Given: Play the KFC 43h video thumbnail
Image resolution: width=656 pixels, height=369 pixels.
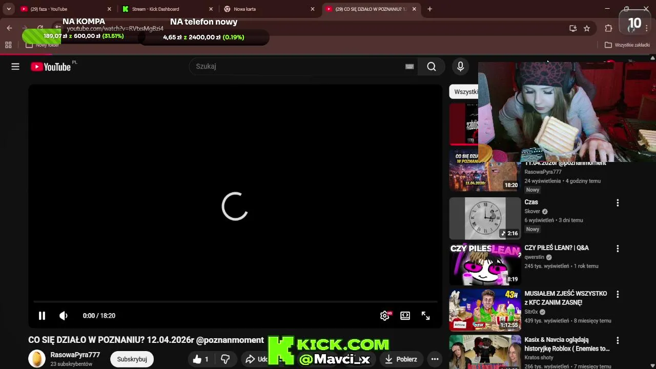Looking at the screenshot, I should coord(485,310).
